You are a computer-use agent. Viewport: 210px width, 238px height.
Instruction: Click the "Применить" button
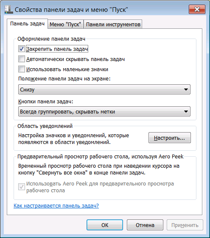point(185,225)
